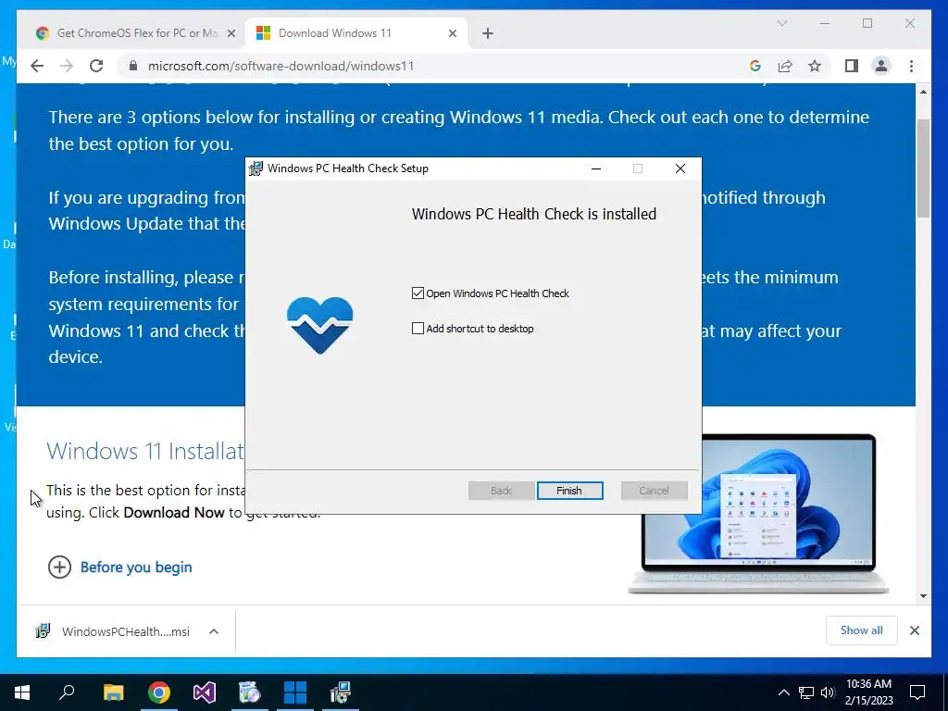Focus the microsoft.com address bar
This screenshot has width=948, height=711.
pyautogui.click(x=281, y=66)
